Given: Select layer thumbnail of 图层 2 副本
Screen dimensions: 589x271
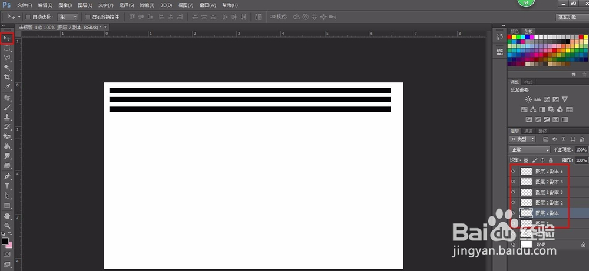Looking at the screenshot, I should 526,213.
